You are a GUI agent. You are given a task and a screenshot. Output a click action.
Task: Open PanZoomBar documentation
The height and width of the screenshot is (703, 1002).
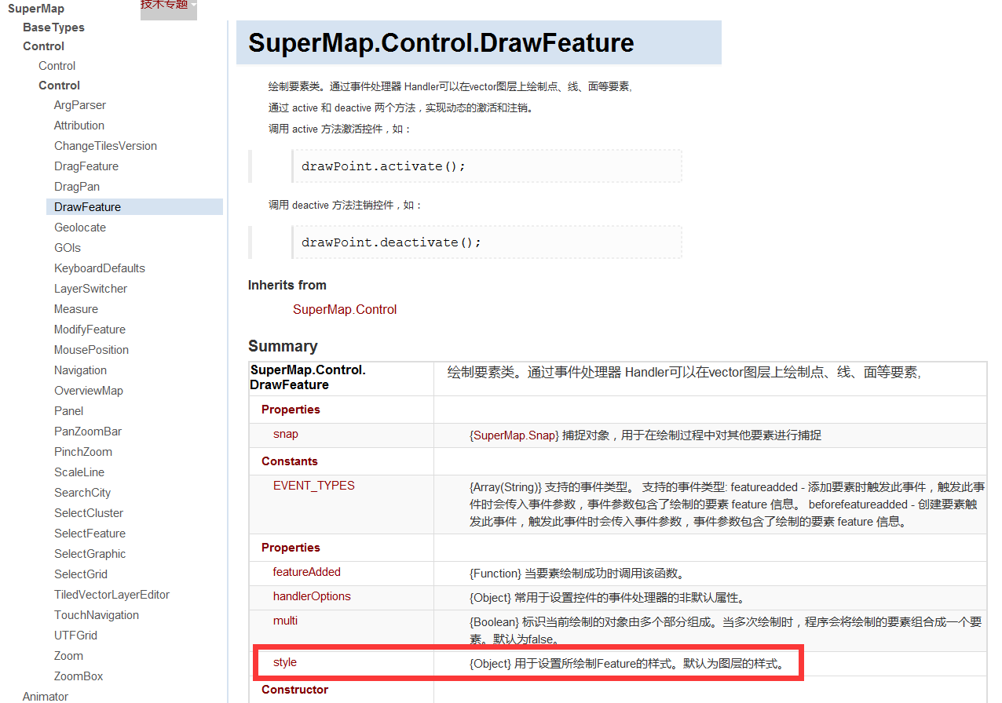pyautogui.click(x=88, y=432)
